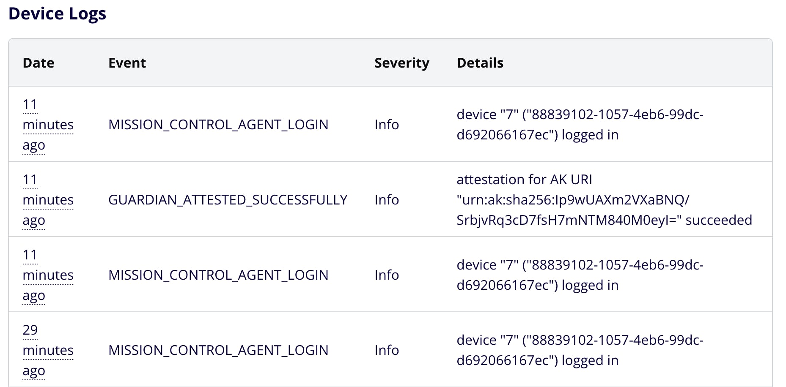
Task: Click the table header row
Action: (x=393, y=63)
